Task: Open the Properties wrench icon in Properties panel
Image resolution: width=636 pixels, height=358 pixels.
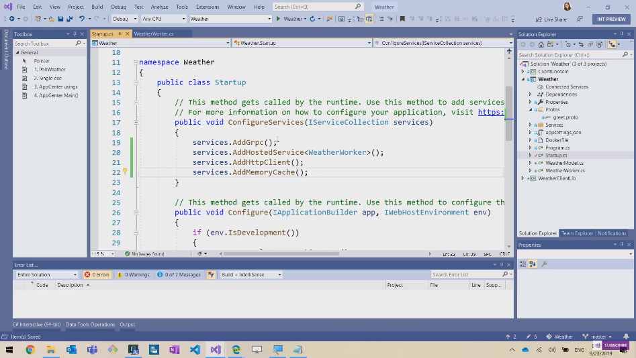Action: 544,264
